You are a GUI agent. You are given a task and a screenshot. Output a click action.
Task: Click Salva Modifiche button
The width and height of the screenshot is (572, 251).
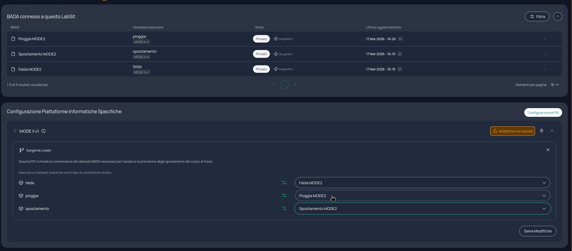pos(538,231)
